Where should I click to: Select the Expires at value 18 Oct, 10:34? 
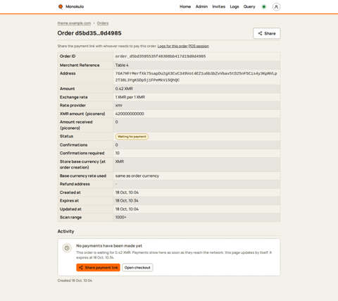coord(127,201)
